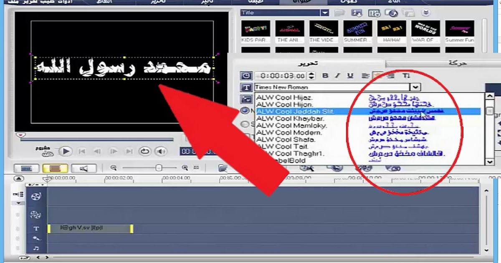Viewport: 501px width, 263px height.
Task: Zoom out the timeline with the minus magnifier
Action: point(113,168)
